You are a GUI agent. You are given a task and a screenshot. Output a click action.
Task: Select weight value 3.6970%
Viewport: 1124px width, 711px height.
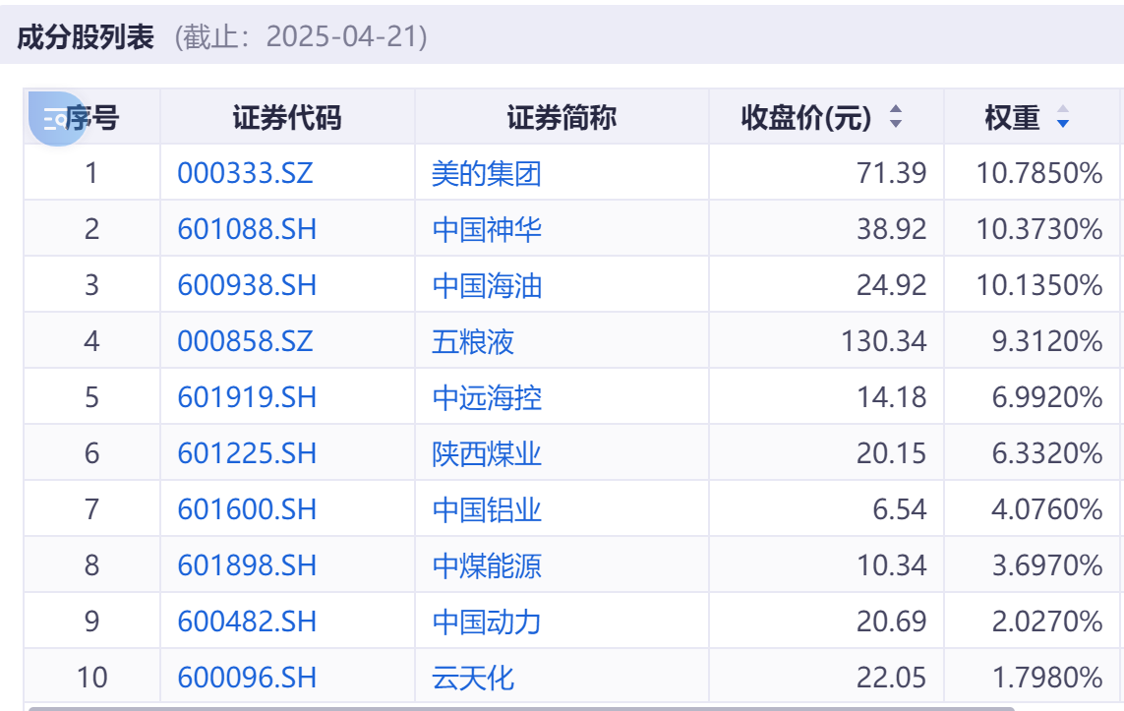tap(1047, 565)
